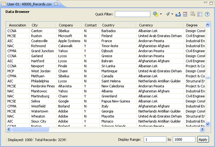Open dropdown arrow beside circles filter icon
The width and height of the screenshot is (215, 147).
(161, 14)
